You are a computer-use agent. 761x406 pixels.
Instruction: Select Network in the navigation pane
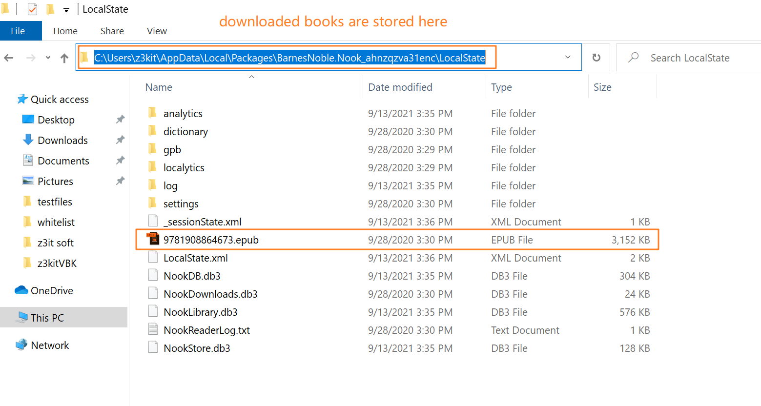[50, 345]
